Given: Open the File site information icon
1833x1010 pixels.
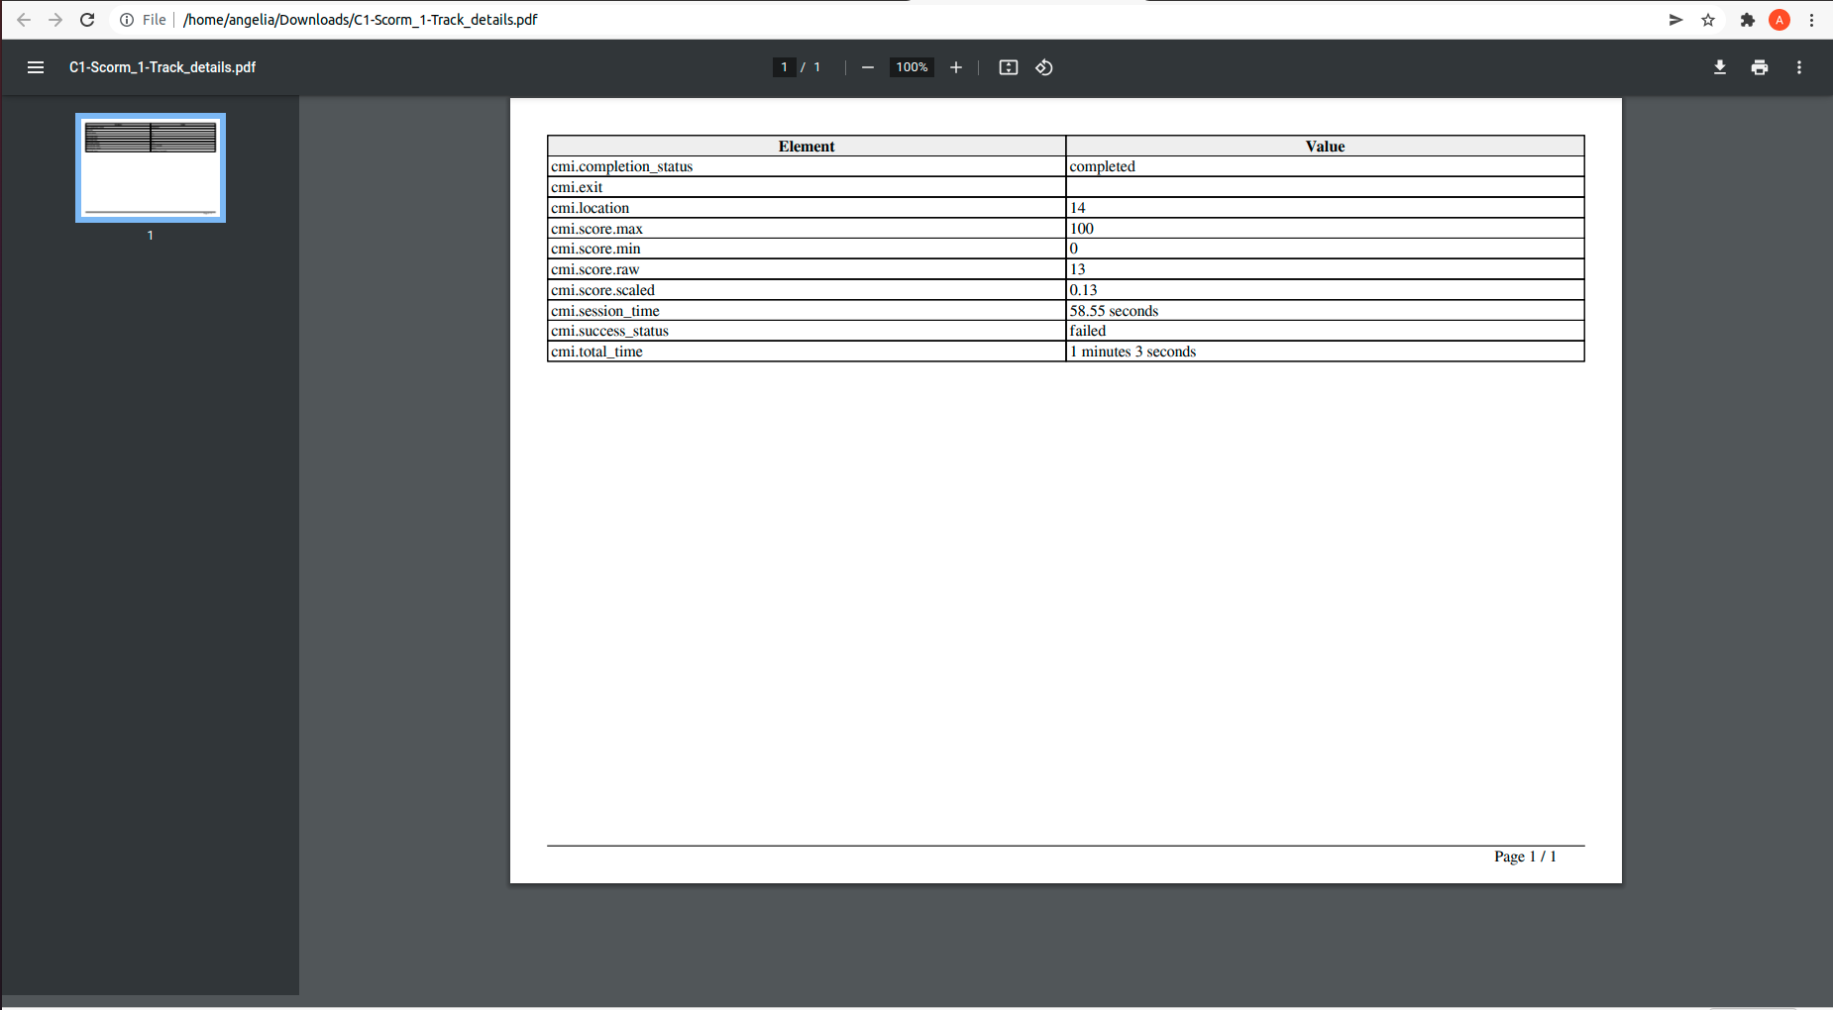Looking at the screenshot, I should [127, 20].
